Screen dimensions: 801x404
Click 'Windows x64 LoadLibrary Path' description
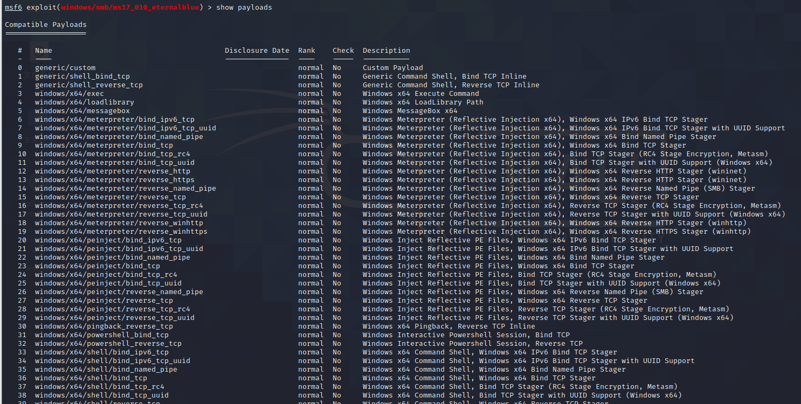(423, 102)
